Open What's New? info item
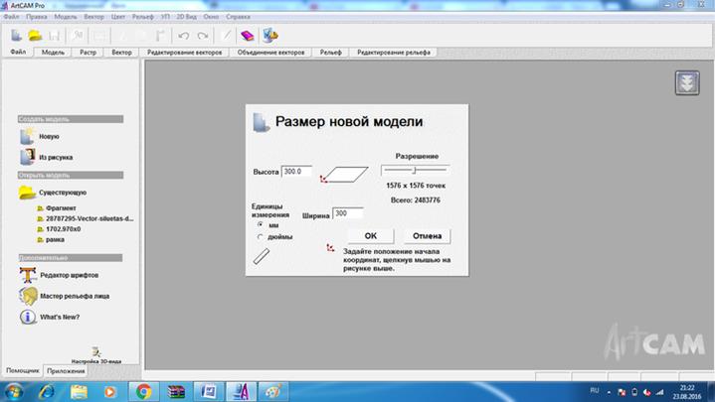715x402 pixels. (x=50, y=317)
